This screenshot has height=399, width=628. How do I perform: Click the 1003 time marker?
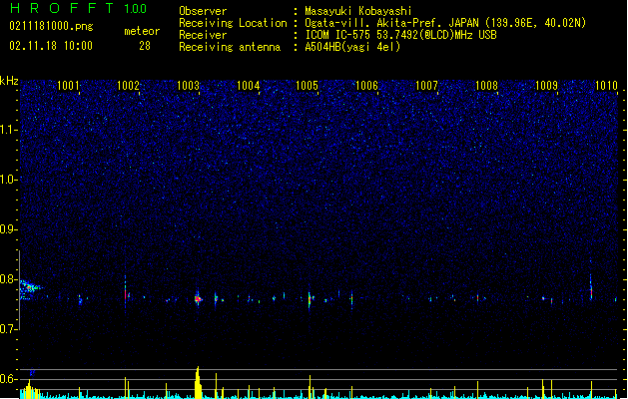click(188, 86)
